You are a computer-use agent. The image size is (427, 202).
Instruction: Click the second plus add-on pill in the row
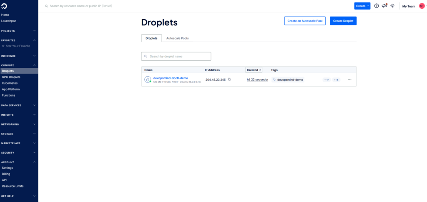coord(337,80)
